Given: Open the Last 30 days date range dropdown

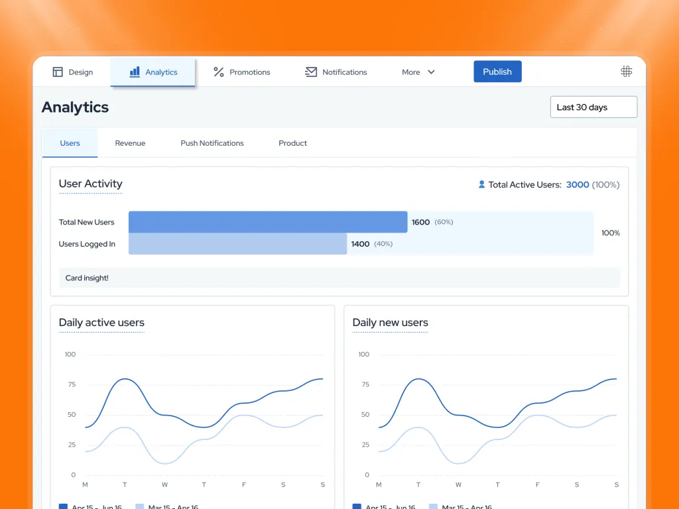Looking at the screenshot, I should [593, 107].
